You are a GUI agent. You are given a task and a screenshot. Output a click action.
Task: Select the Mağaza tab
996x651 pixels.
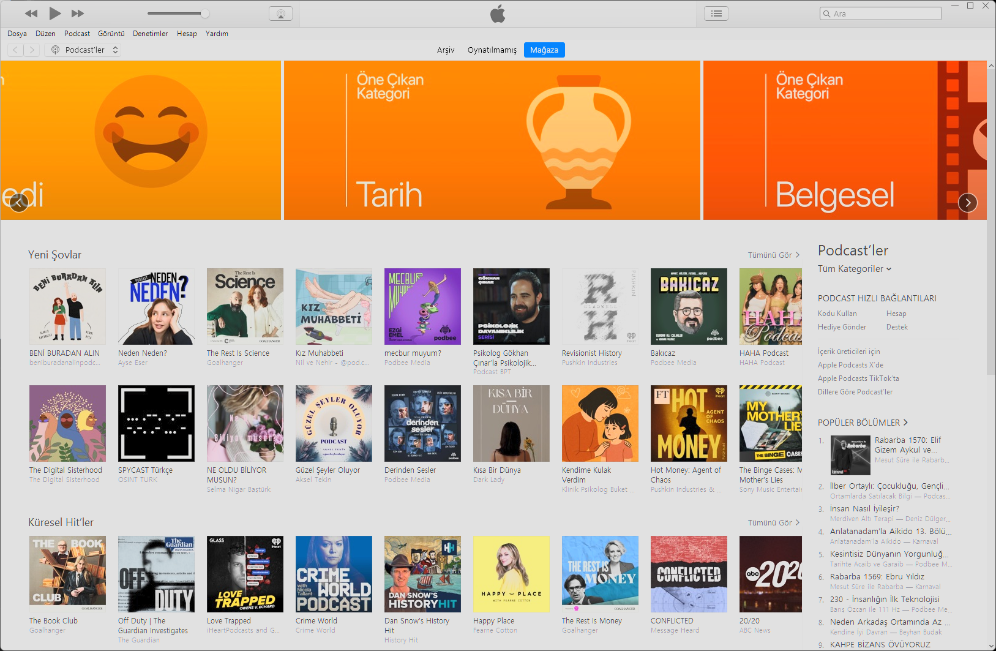pyautogui.click(x=544, y=50)
